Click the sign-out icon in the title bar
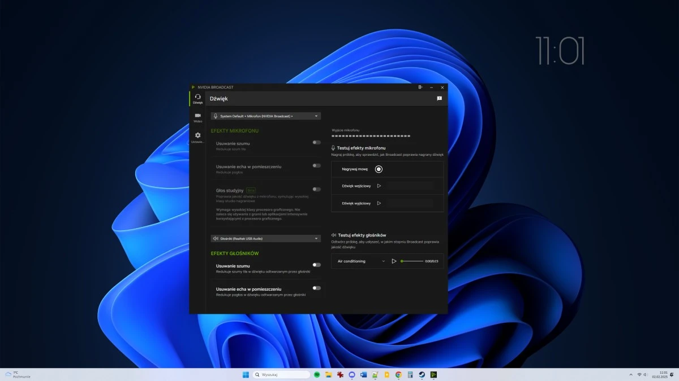The height and width of the screenshot is (381, 679). (420, 87)
